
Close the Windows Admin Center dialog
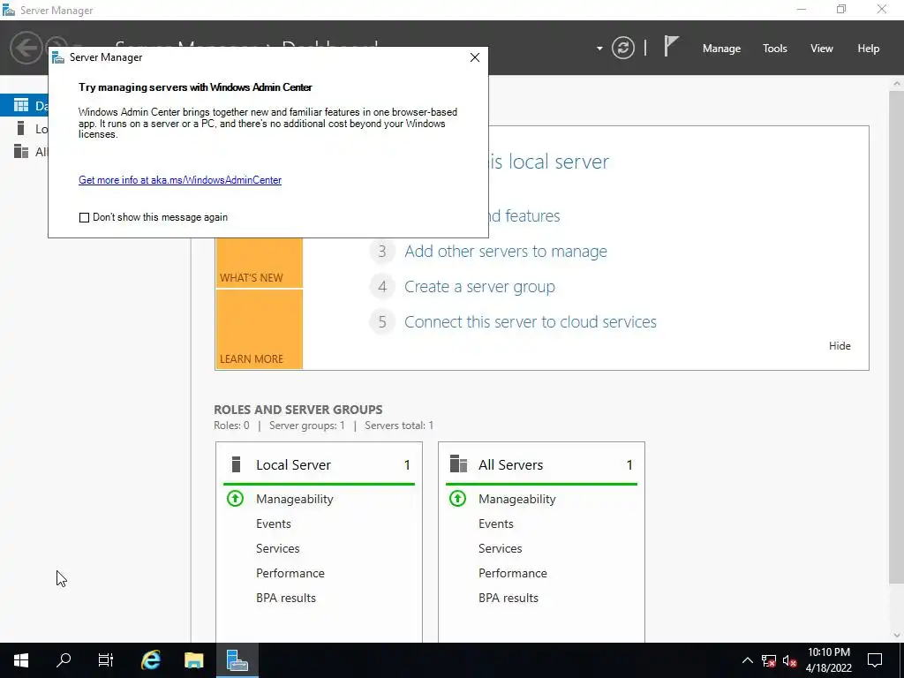[x=474, y=57]
